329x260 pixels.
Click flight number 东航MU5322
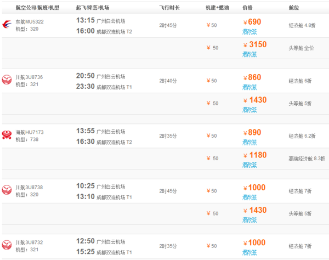point(30,22)
